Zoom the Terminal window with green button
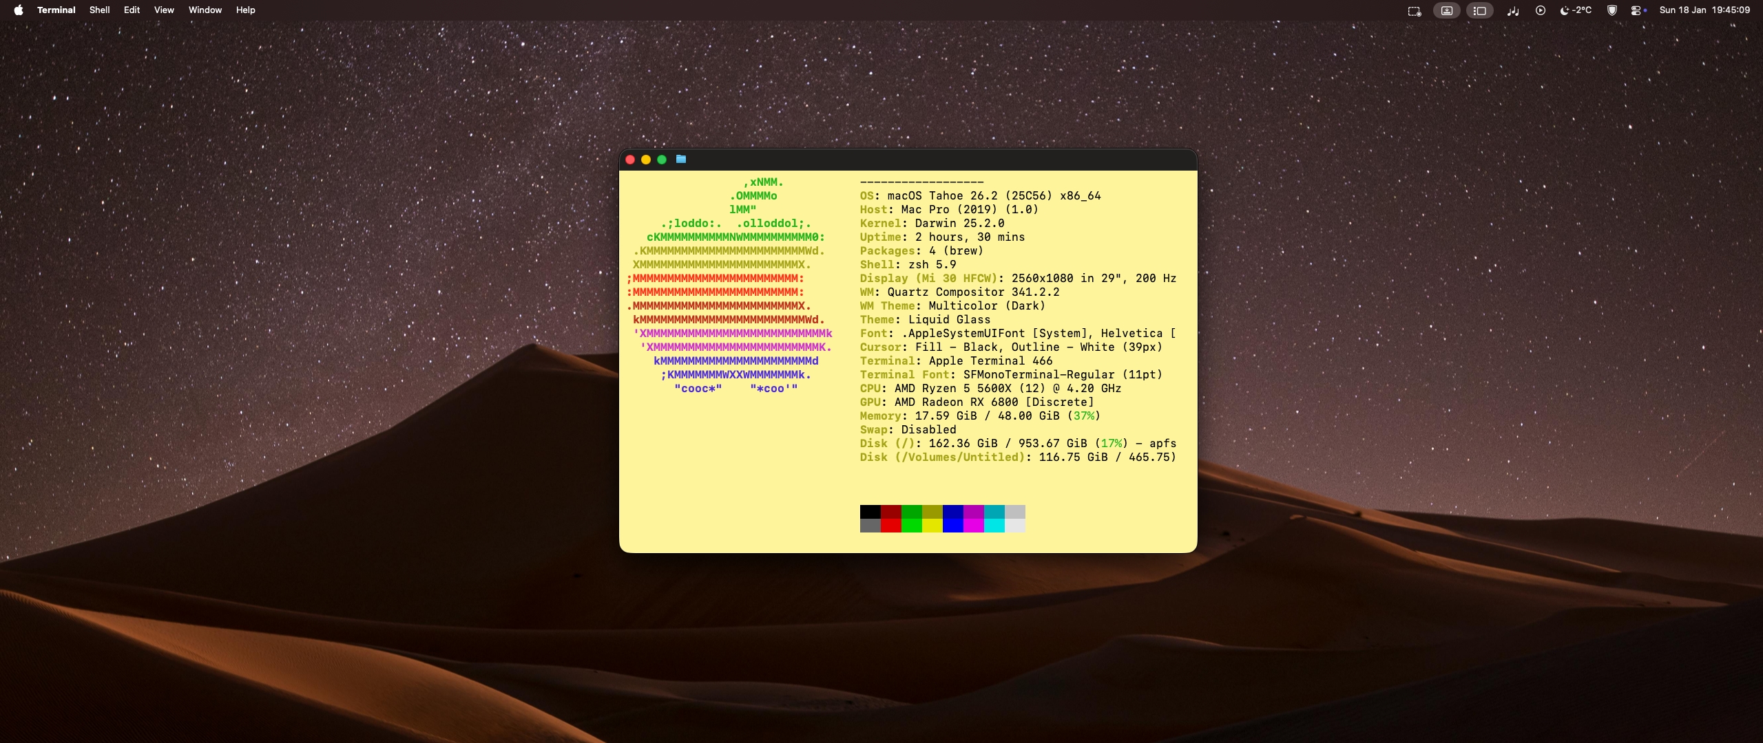1763x743 pixels. pyautogui.click(x=662, y=160)
